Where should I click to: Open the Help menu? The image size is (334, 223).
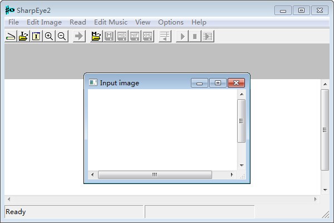(199, 22)
